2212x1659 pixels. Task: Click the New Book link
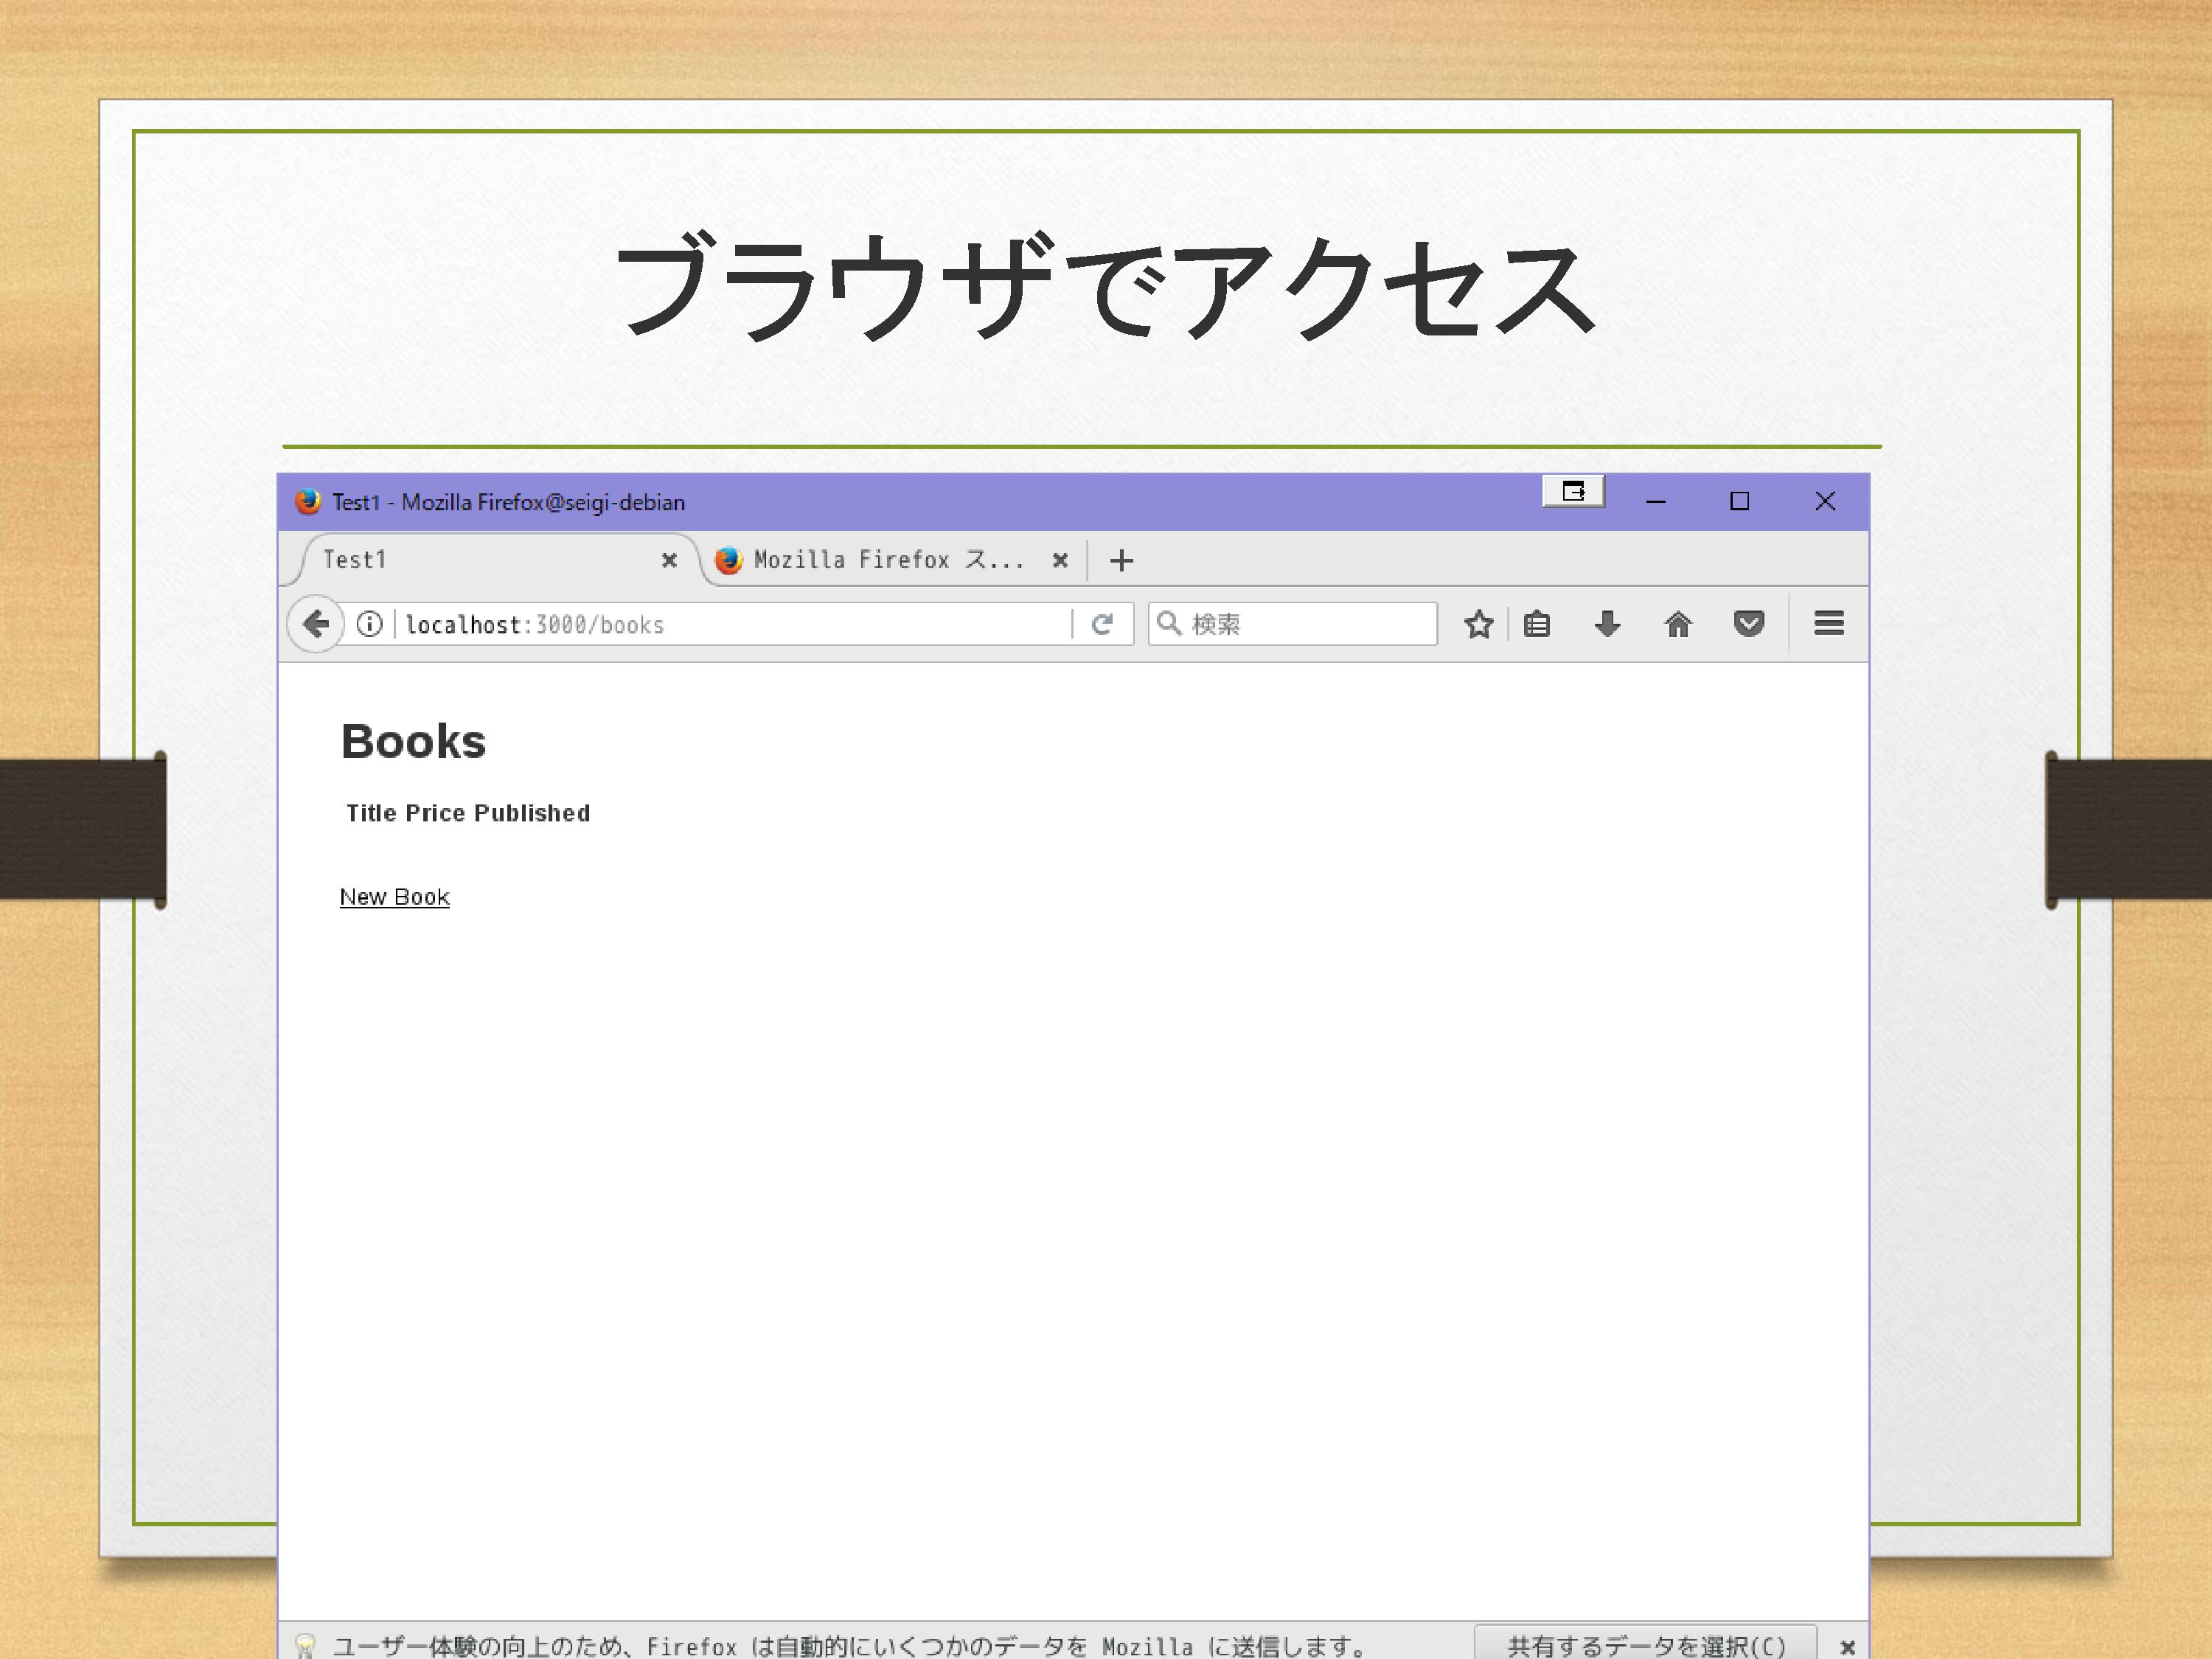394,897
